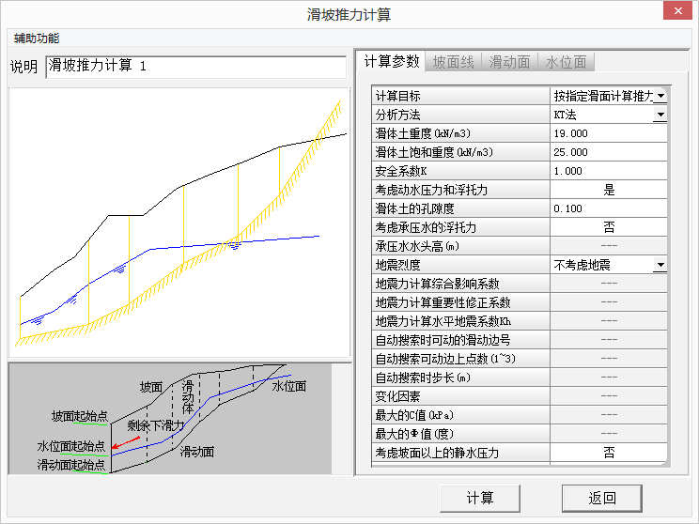Switch to the 滑动面 tab

pyautogui.click(x=512, y=62)
